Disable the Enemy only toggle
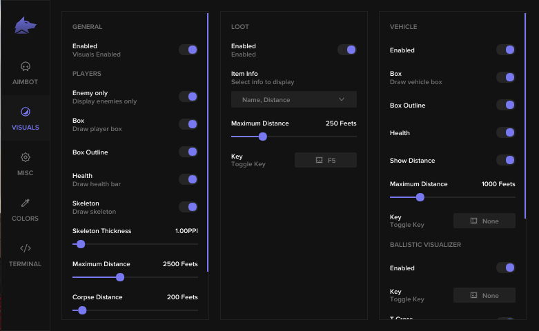This screenshot has height=331, width=539. click(x=188, y=97)
